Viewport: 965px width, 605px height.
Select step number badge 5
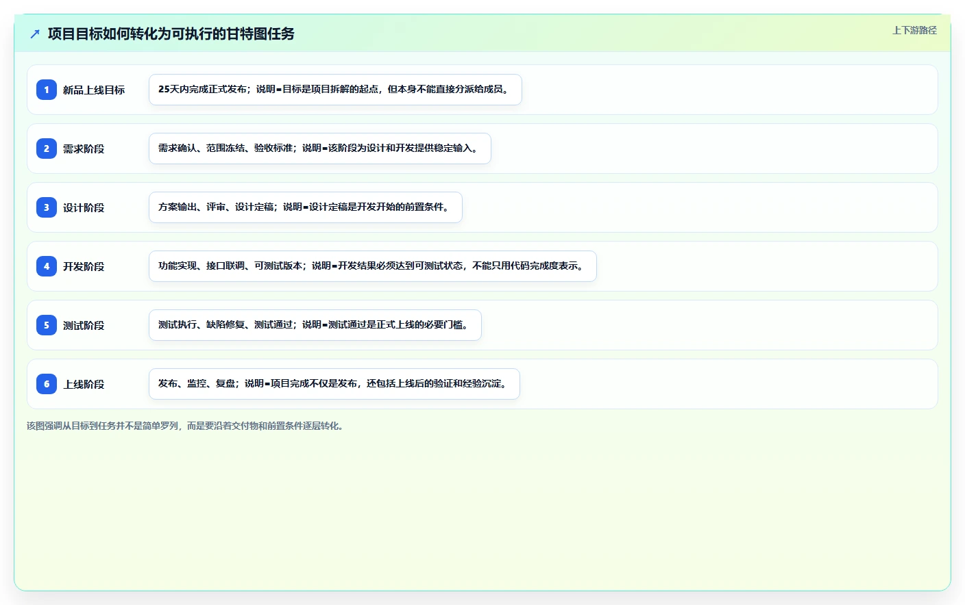(47, 325)
